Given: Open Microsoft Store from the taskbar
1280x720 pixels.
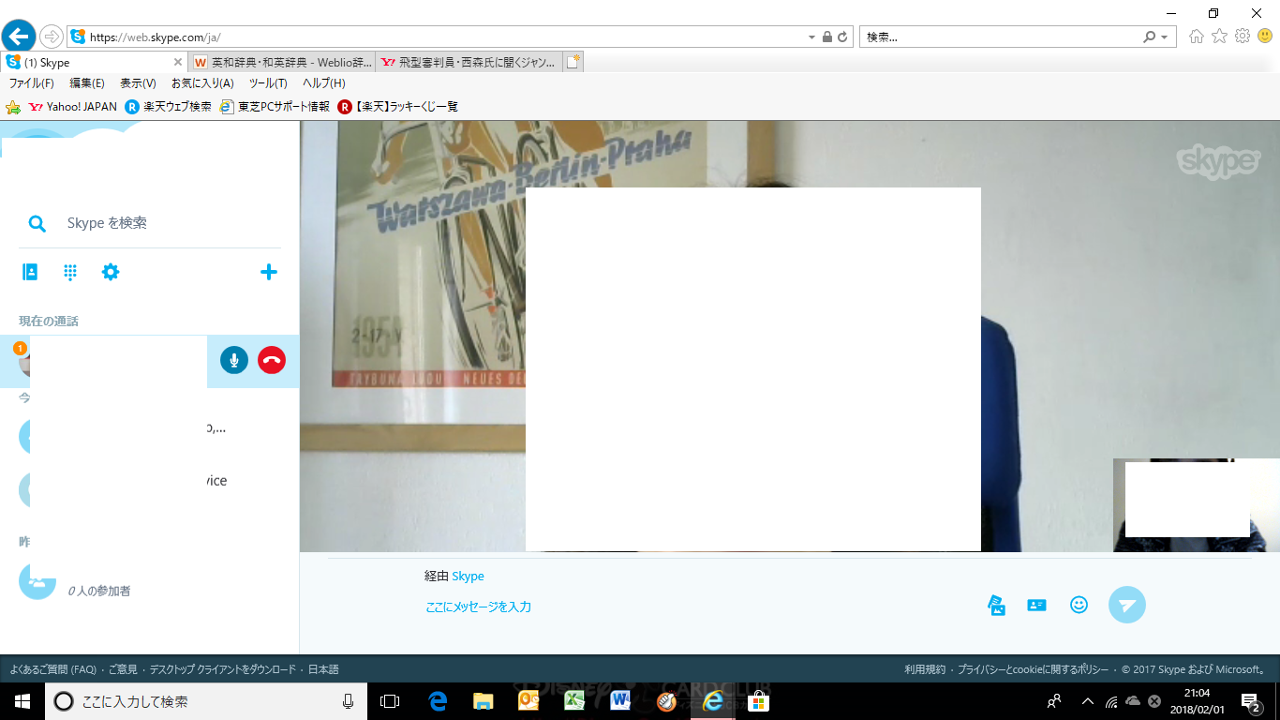Looking at the screenshot, I should point(758,701).
